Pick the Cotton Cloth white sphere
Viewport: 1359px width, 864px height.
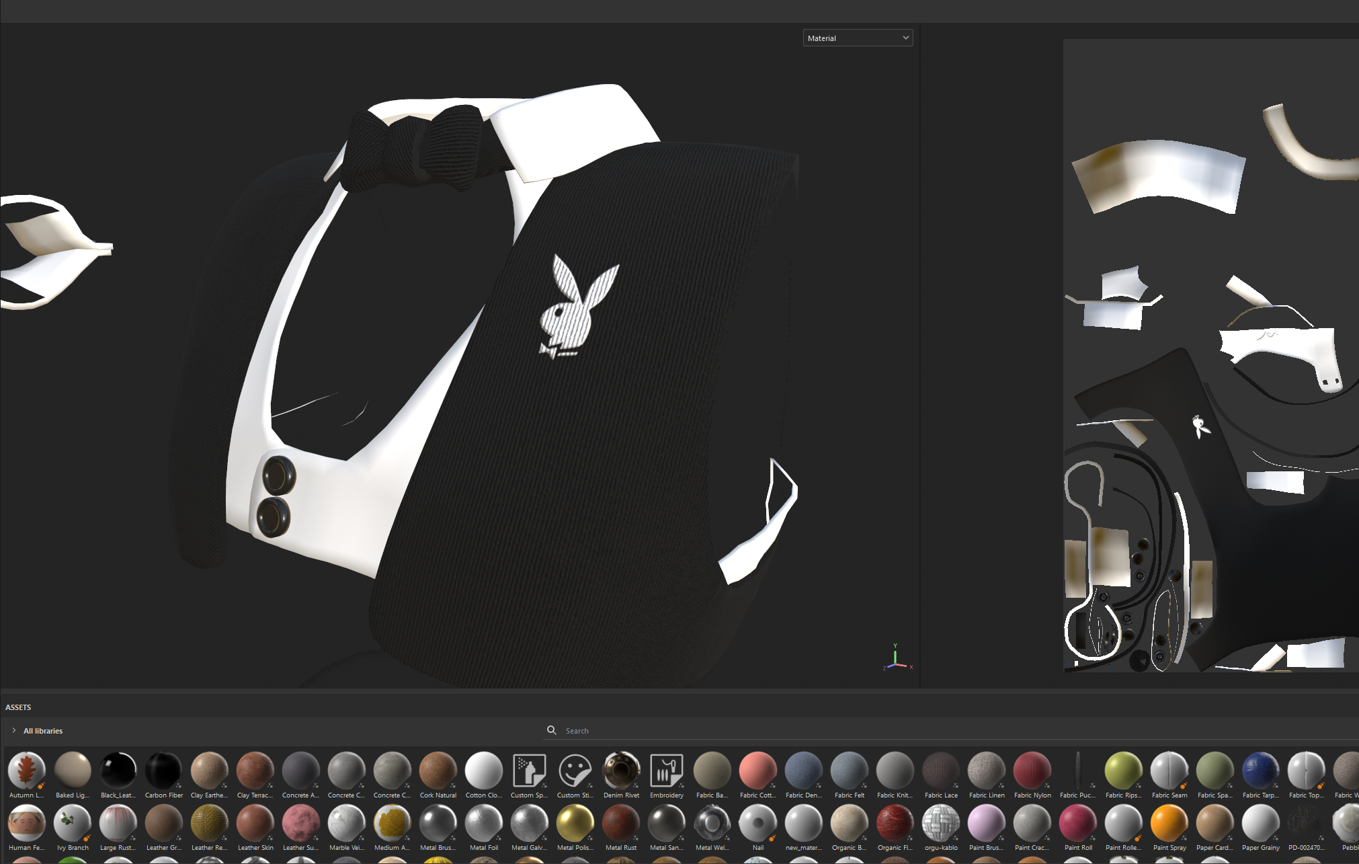point(483,770)
